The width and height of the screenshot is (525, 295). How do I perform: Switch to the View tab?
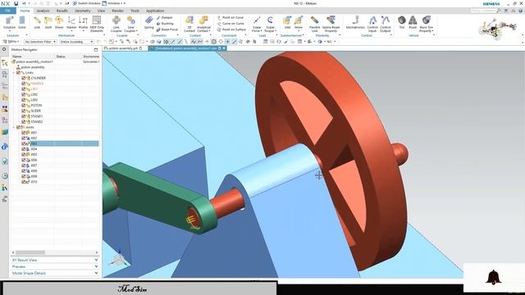coord(101,11)
